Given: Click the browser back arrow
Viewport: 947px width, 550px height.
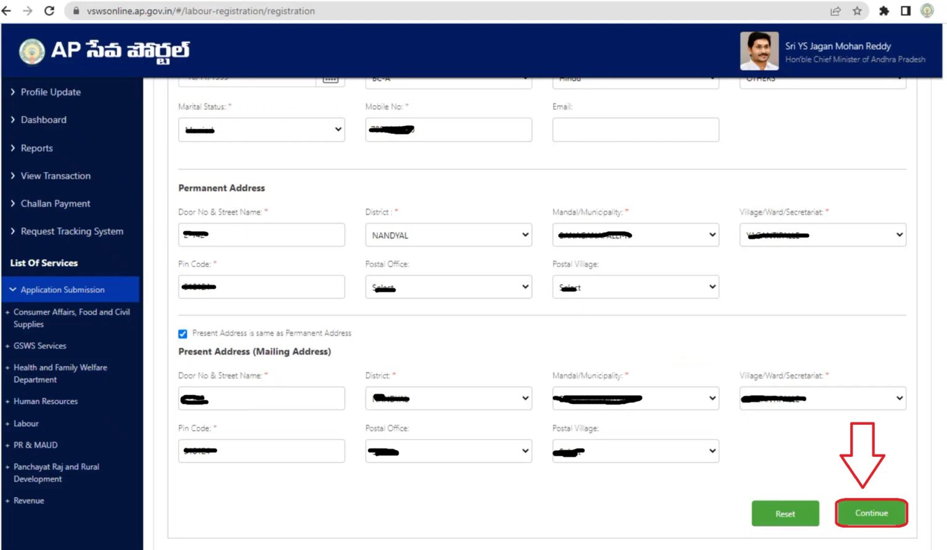Looking at the screenshot, I should [9, 10].
